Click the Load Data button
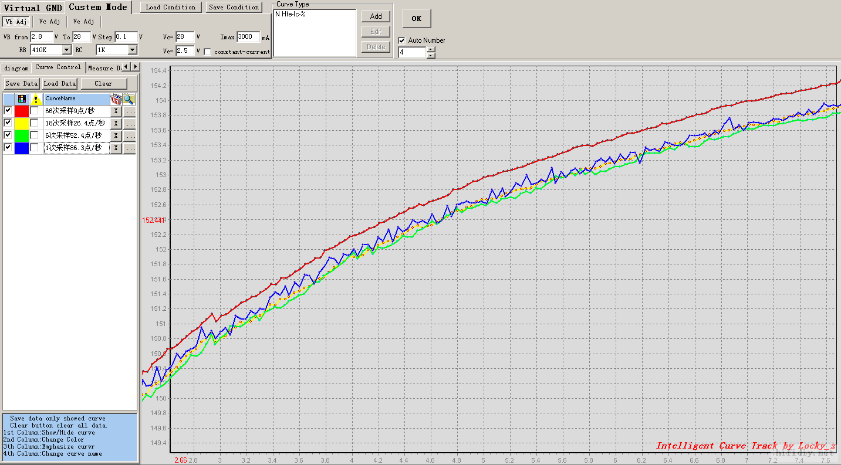 (60, 84)
